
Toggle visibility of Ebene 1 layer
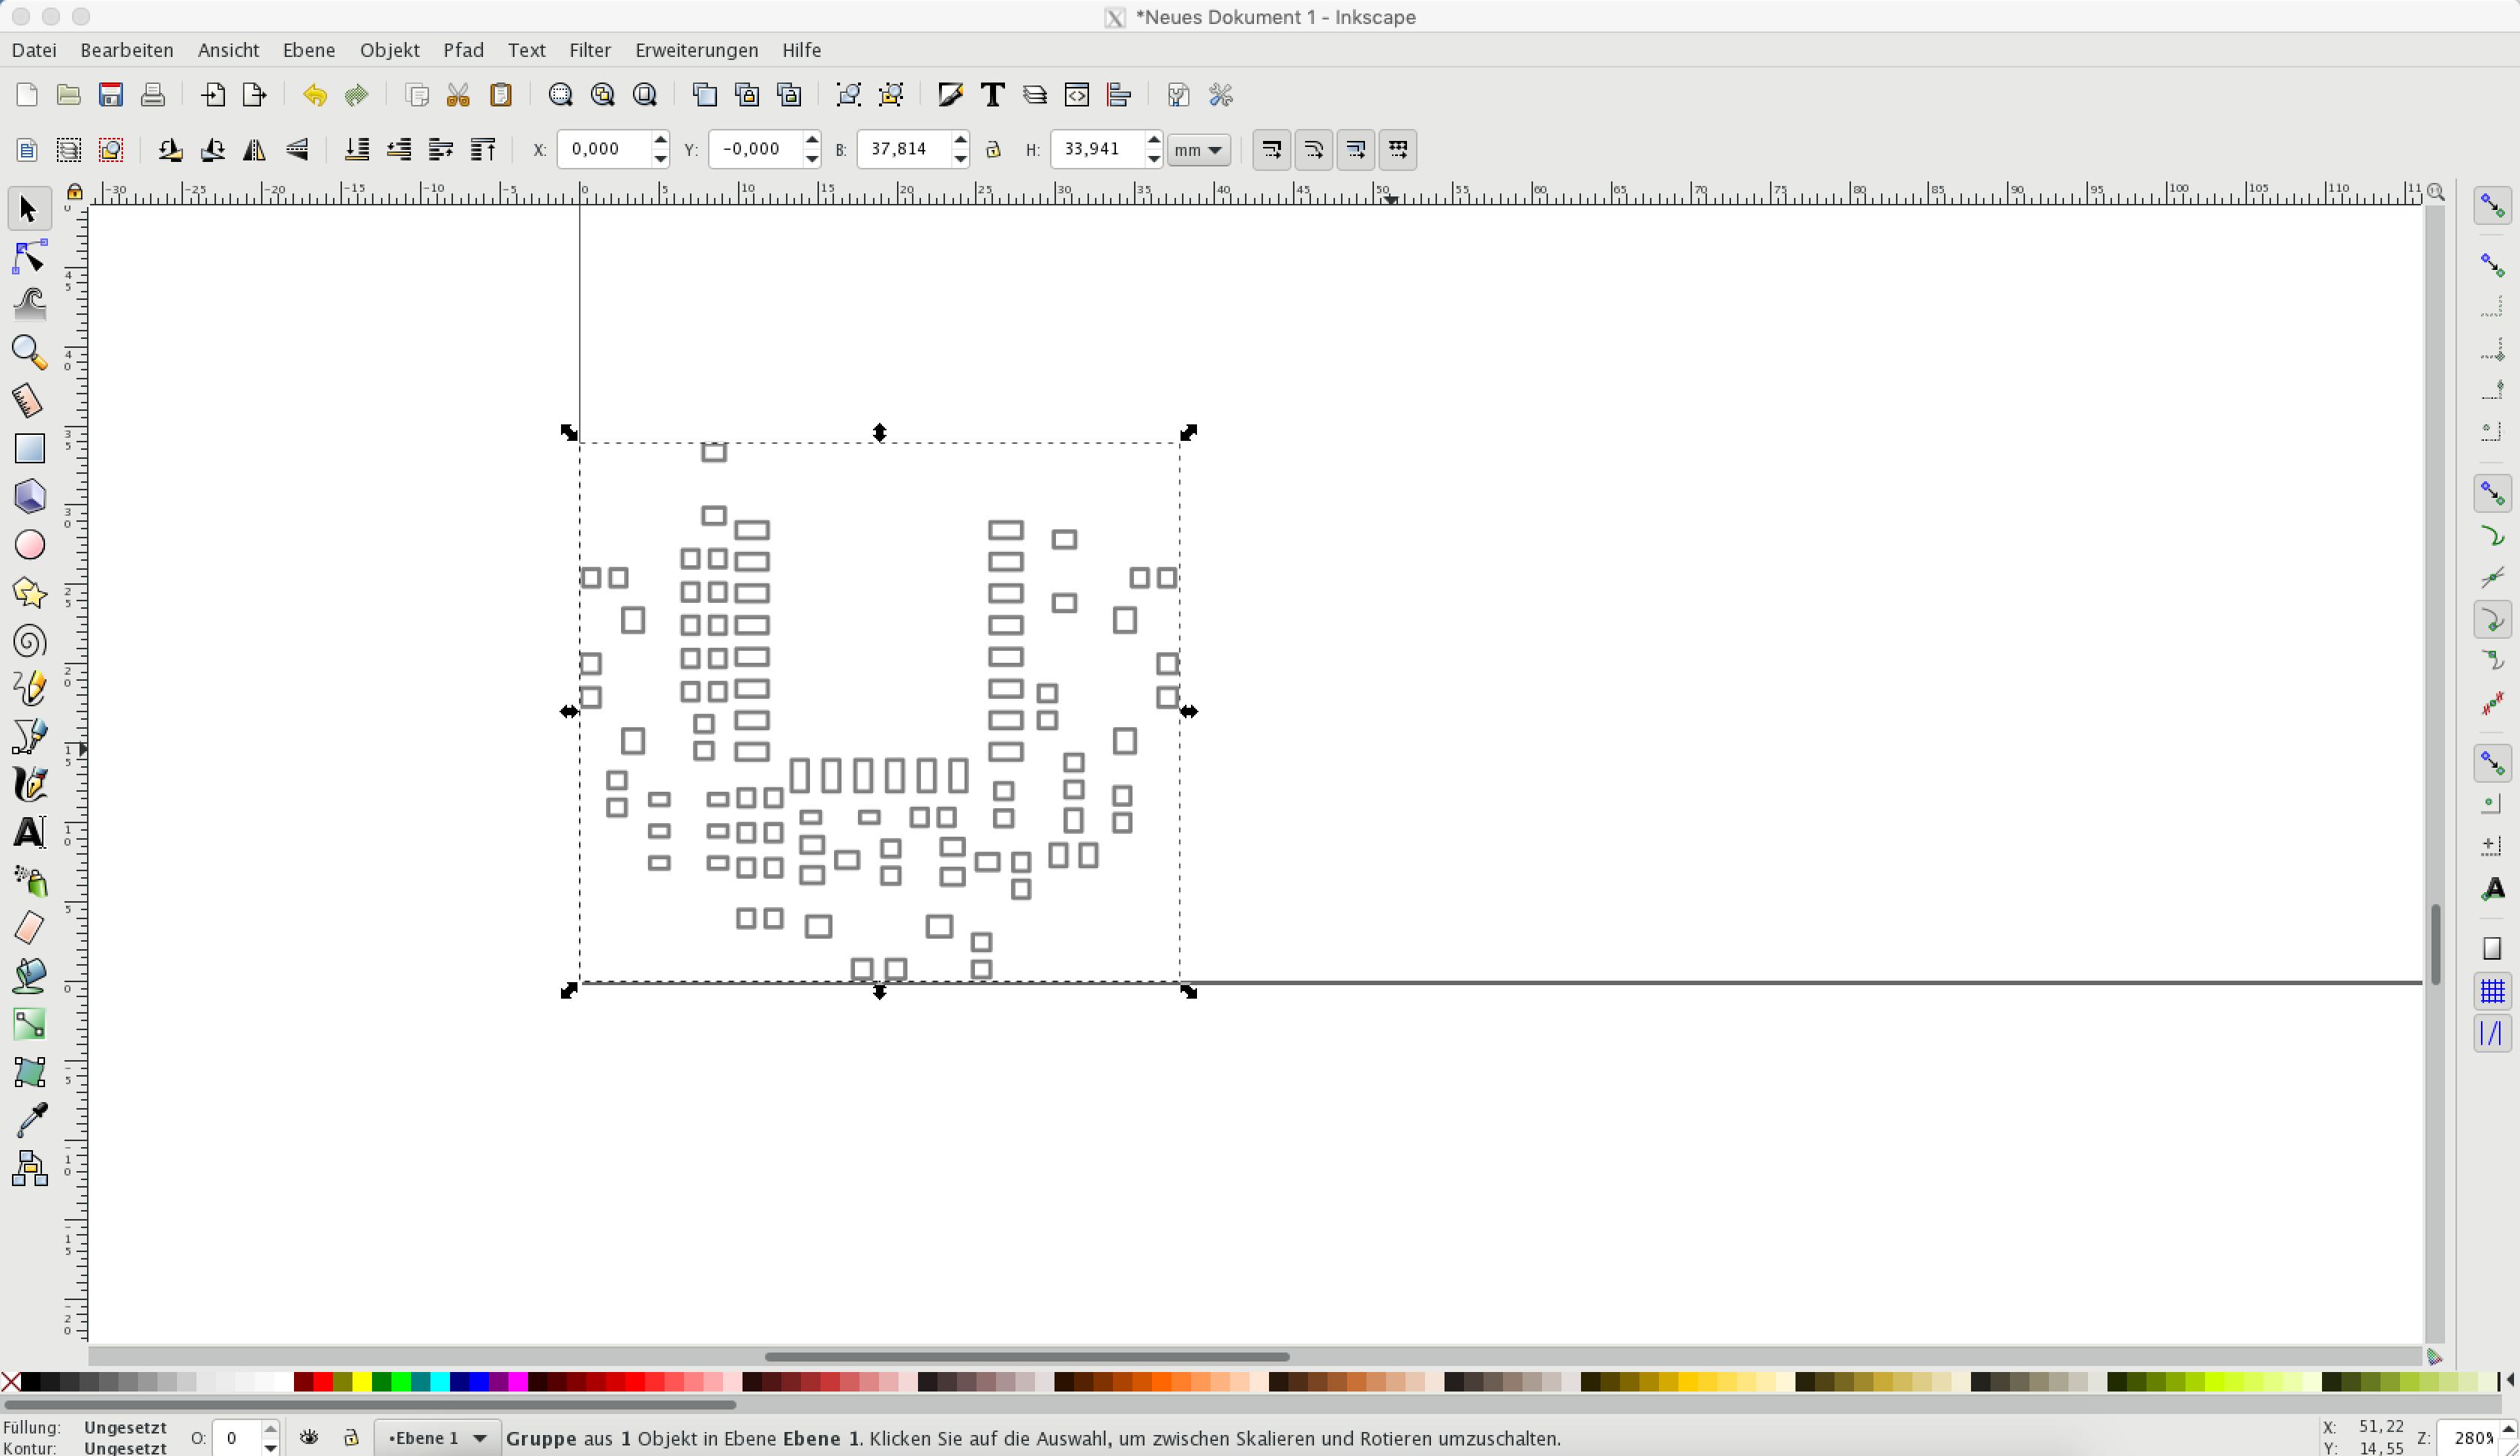click(309, 1437)
